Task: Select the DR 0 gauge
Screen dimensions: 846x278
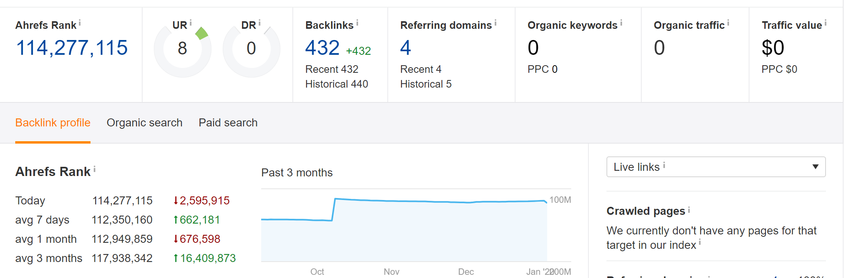Action: (x=252, y=48)
